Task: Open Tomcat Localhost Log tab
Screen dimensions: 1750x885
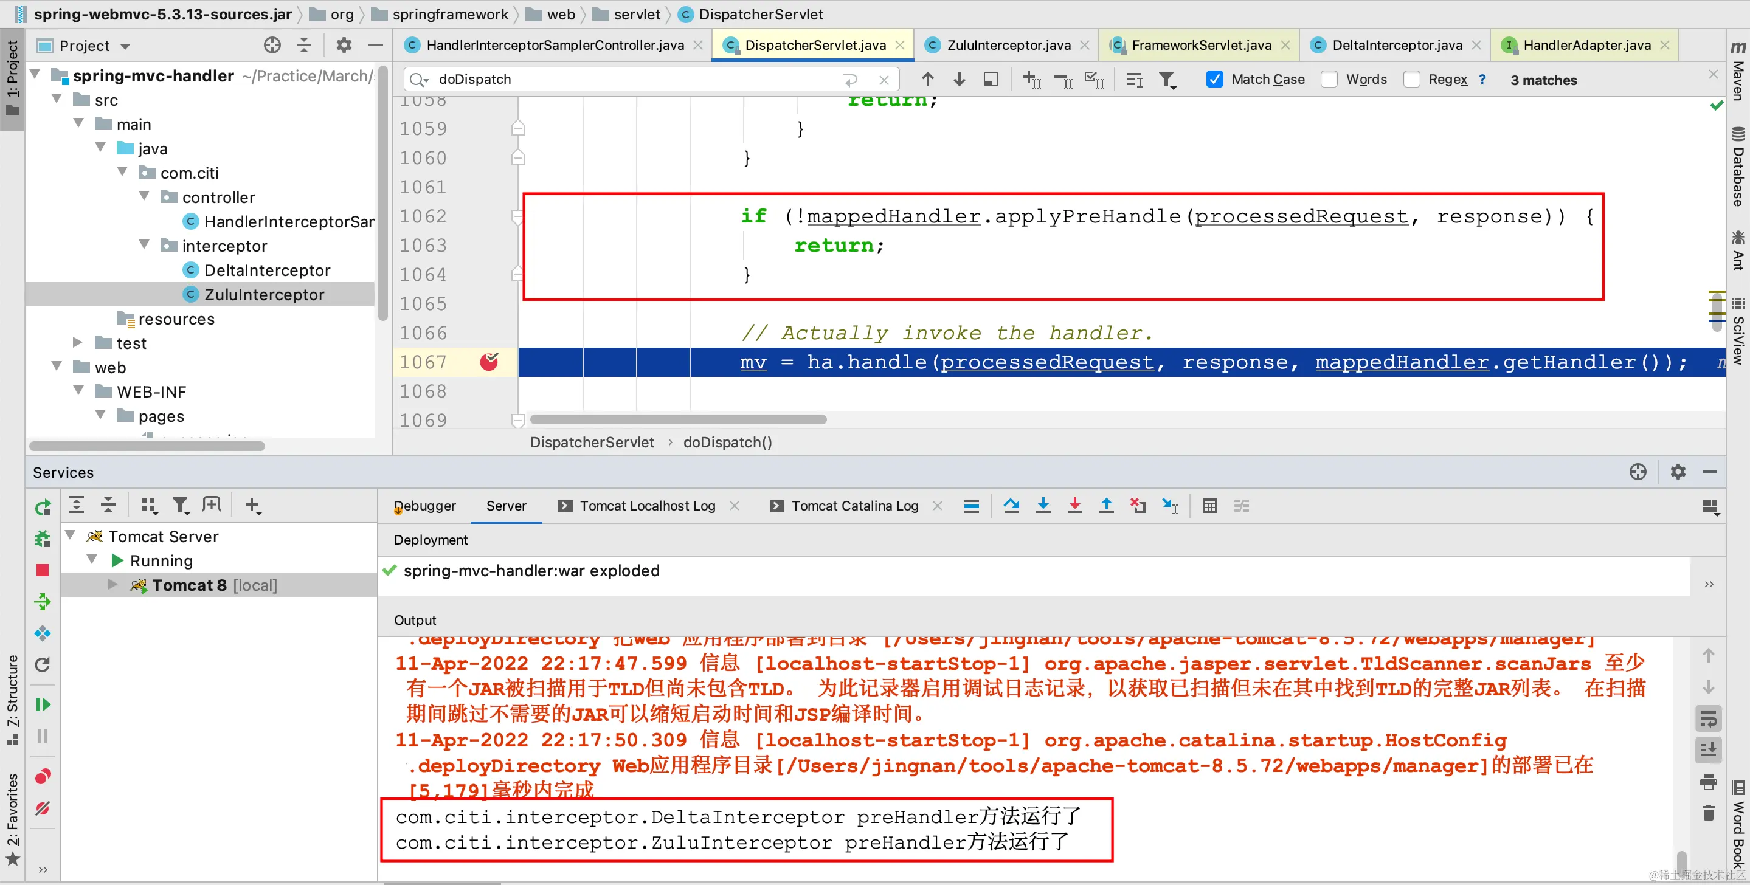Action: [648, 506]
